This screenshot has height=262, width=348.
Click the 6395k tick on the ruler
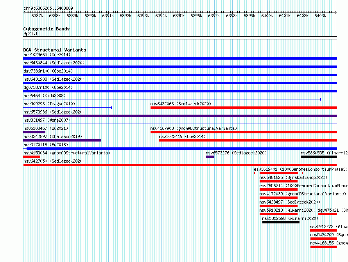click(179, 16)
